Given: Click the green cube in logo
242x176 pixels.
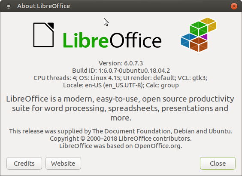Looking at the screenshot, I should (x=199, y=29).
